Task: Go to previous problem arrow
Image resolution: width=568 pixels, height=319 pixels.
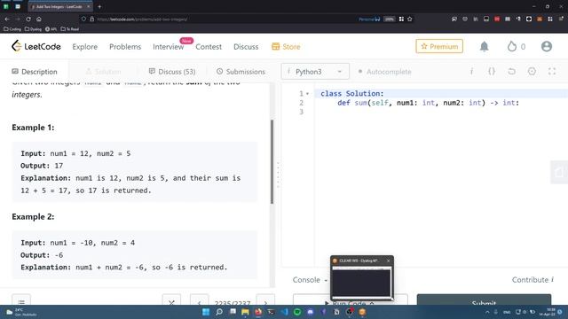Action: click(199, 300)
